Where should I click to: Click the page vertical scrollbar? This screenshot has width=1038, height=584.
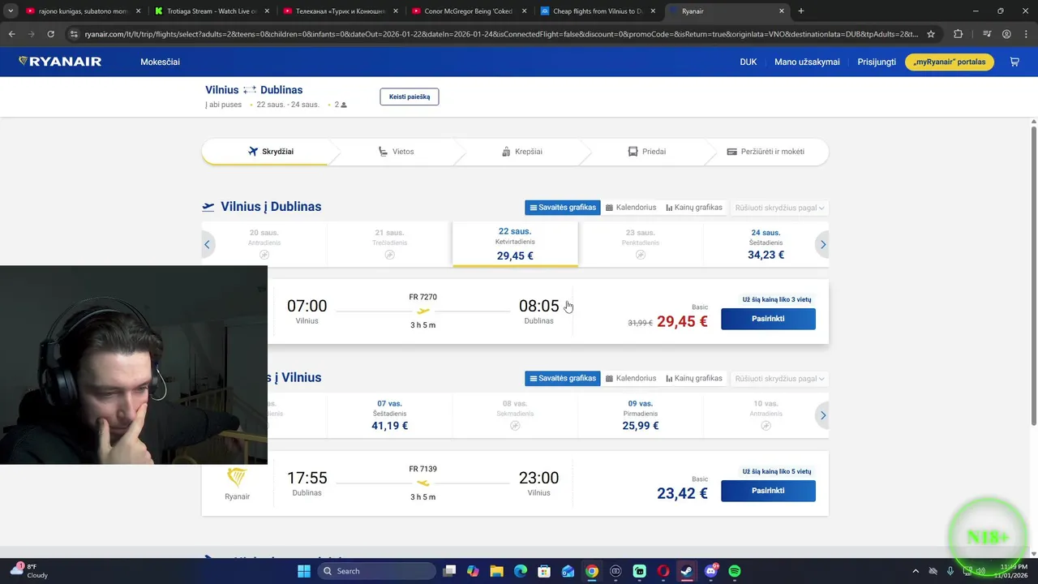click(x=1033, y=276)
